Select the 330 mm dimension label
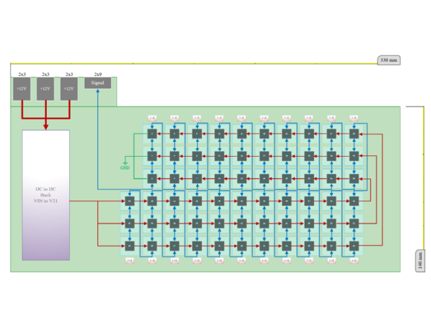The width and height of the screenshot is (431, 330). coord(388,60)
